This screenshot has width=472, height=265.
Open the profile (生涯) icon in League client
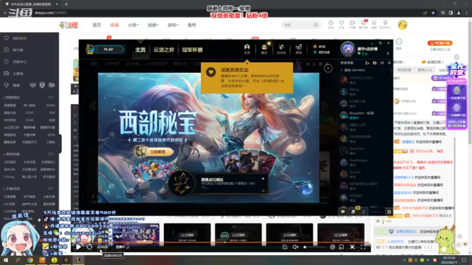click(x=247, y=49)
